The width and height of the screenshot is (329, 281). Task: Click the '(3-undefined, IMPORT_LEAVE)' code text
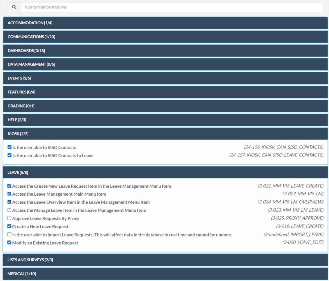[293, 235]
